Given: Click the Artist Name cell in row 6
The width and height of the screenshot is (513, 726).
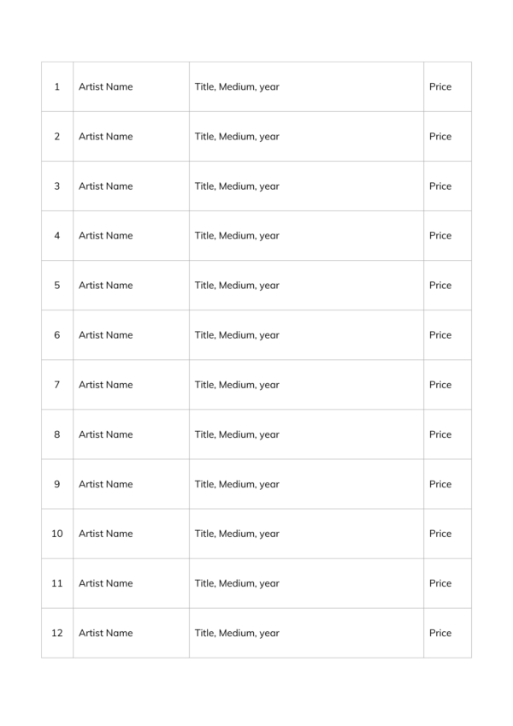Looking at the screenshot, I should click(x=131, y=334).
